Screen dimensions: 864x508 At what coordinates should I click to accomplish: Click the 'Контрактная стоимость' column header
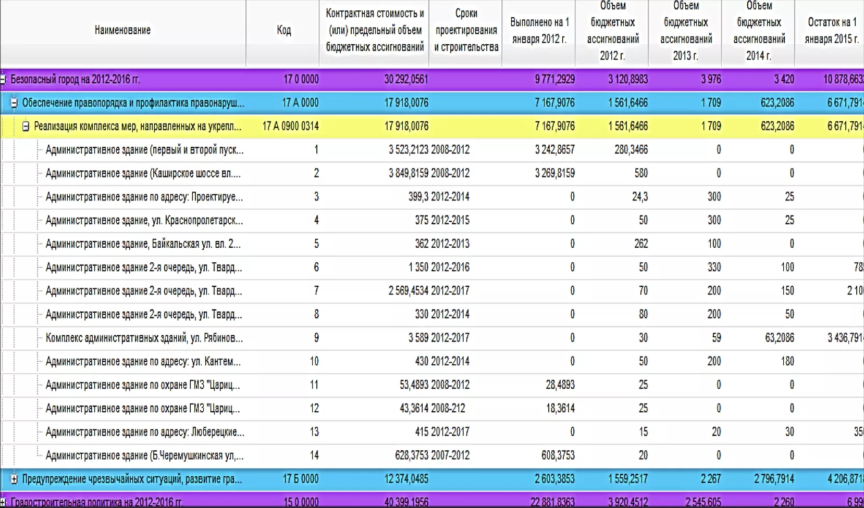pos(374,30)
